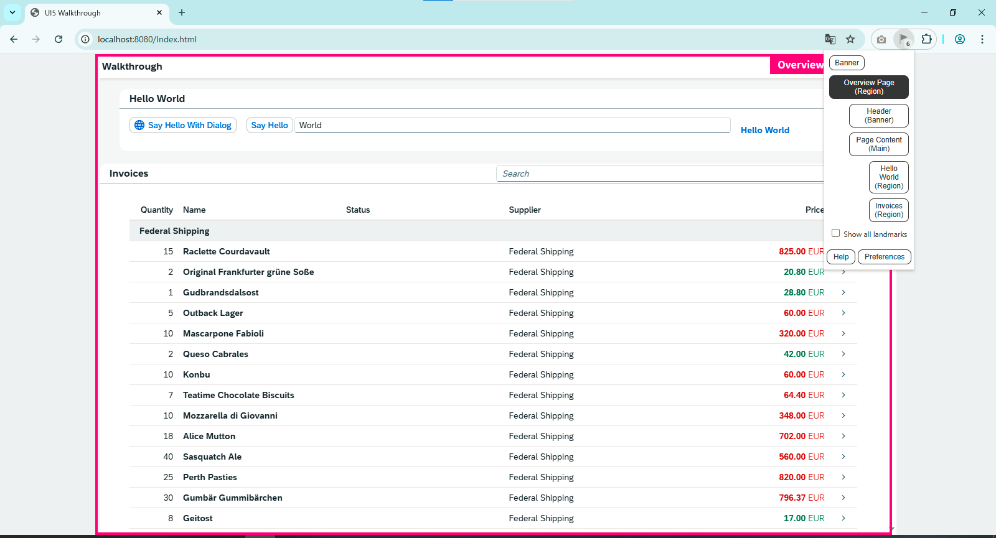The image size is (996, 538).
Task: Open details arrow for Sasquatch Ale
Action: click(x=843, y=457)
